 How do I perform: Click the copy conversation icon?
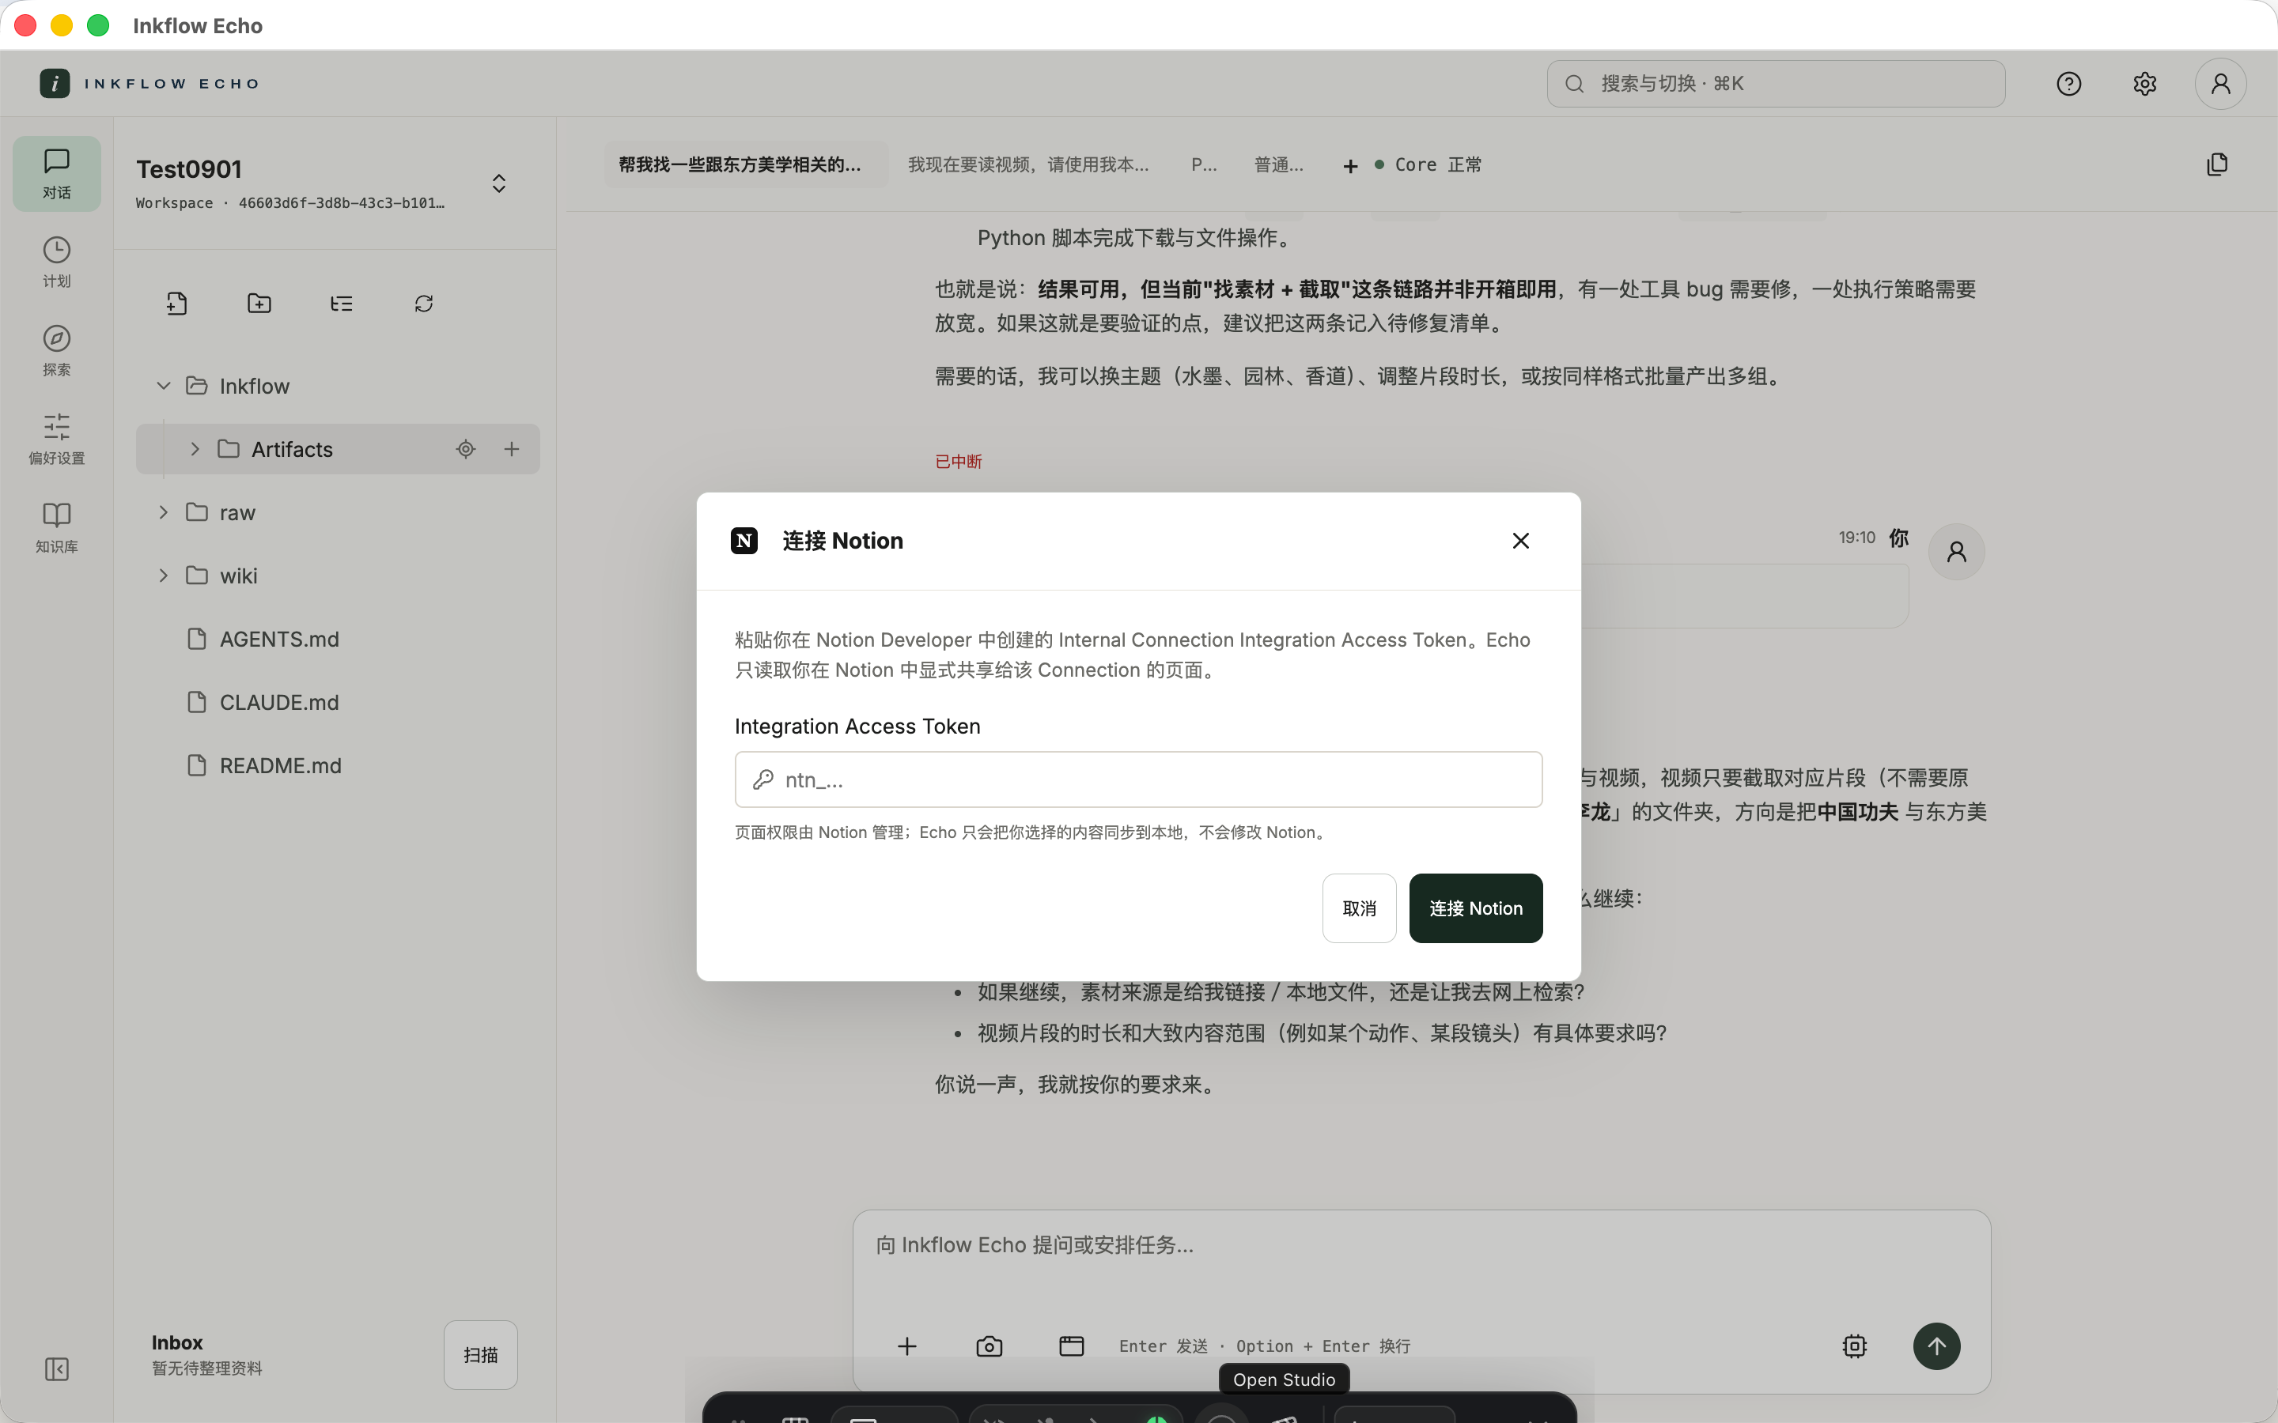pyautogui.click(x=2217, y=164)
